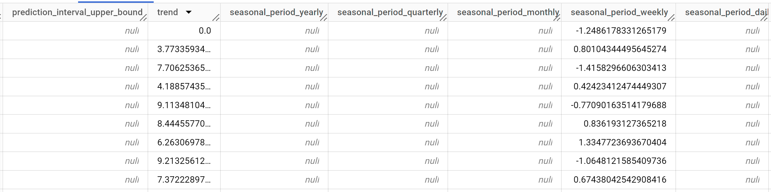771x192 pixels.
Task: Click the trend value 0.0 cell
Action: point(205,30)
